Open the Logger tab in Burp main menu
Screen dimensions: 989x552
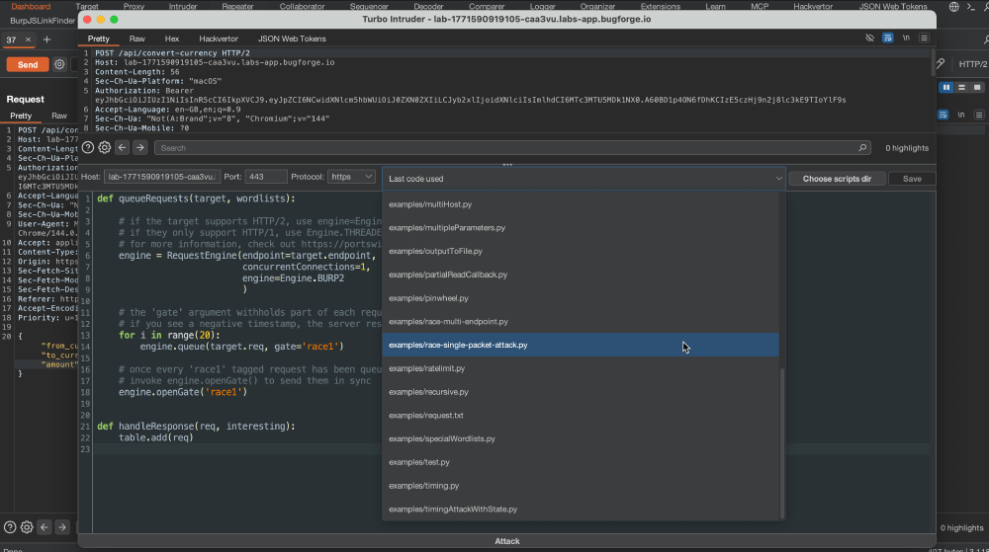click(542, 6)
